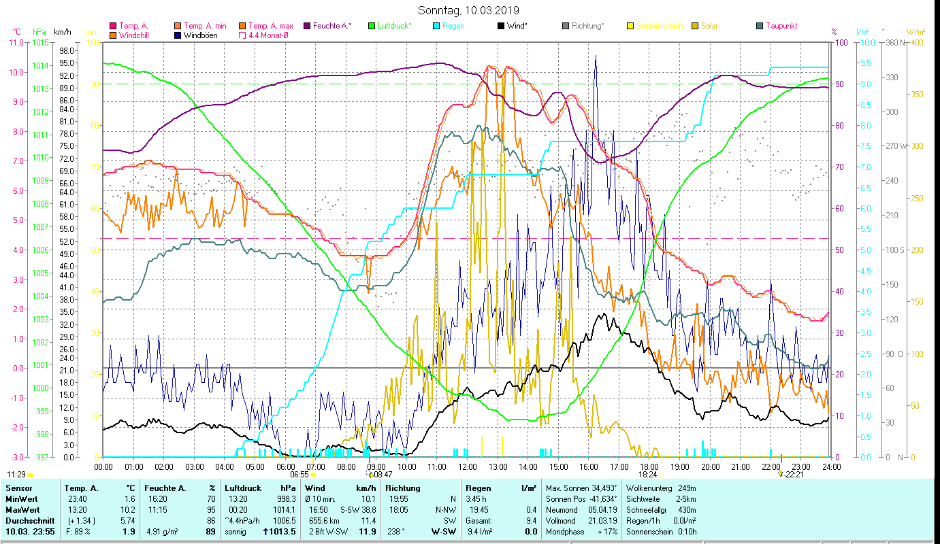
Task: Click the icon beside the 22:21 time
Action: click(x=781, y=474)
